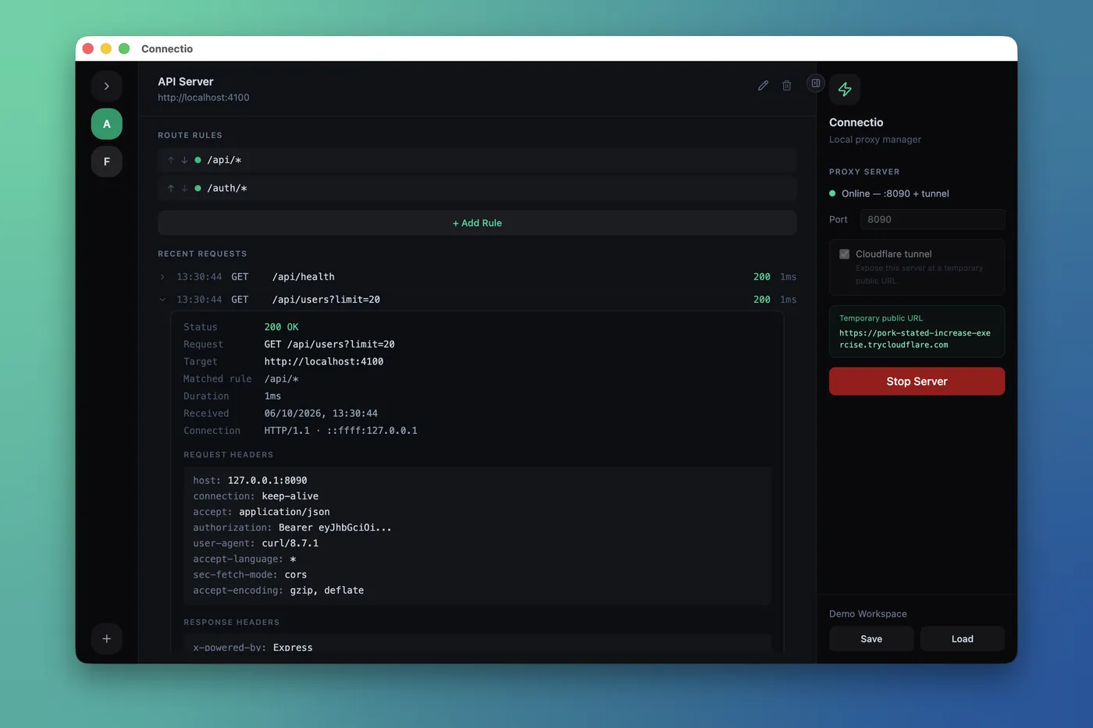The image size is (1093, 728).
Task: Delete API Server using the trash icon
Action: click(786, 86)
